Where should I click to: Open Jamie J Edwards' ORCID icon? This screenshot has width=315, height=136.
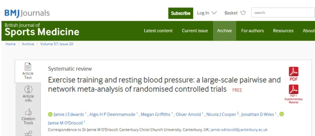tap(50, 115)
